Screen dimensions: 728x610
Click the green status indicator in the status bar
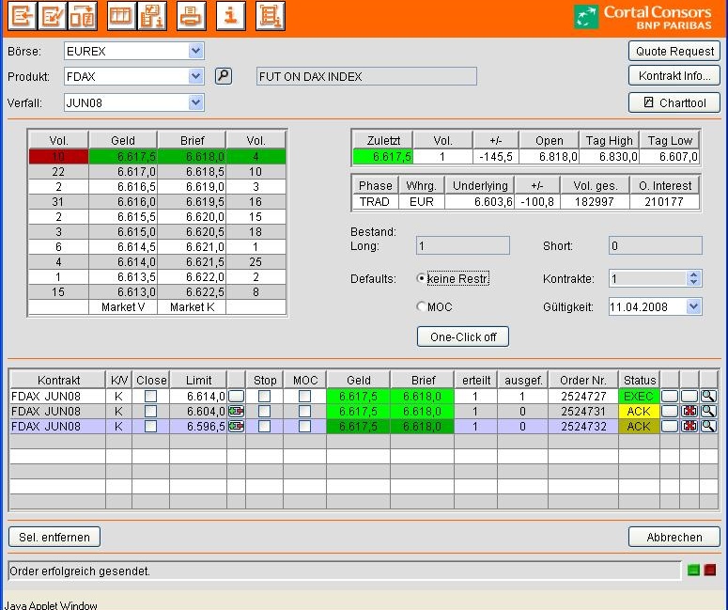(x=693, y=570)
